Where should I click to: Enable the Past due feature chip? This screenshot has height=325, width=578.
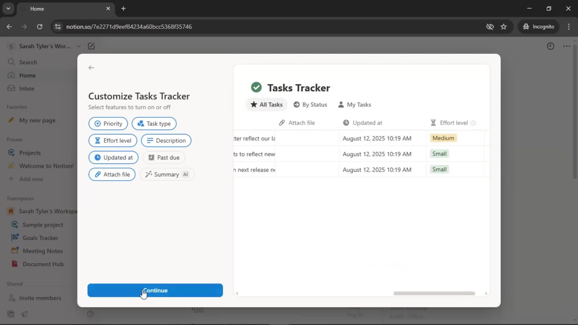pyautogui.click(x=164, y=157)
